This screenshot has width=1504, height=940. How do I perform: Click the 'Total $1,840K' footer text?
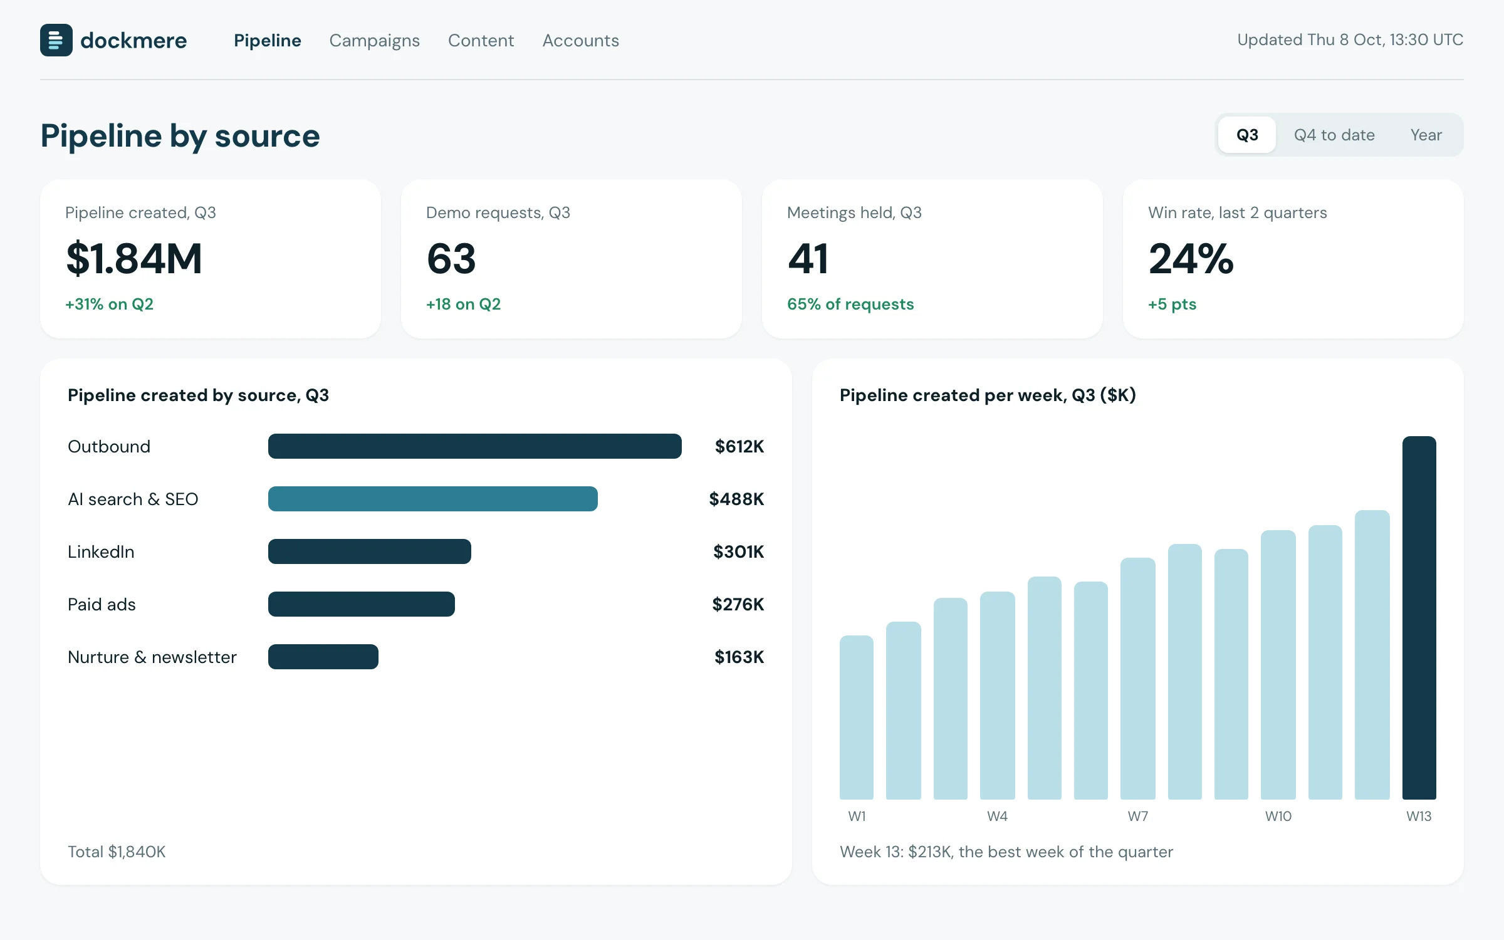click(x=117, y=852)
